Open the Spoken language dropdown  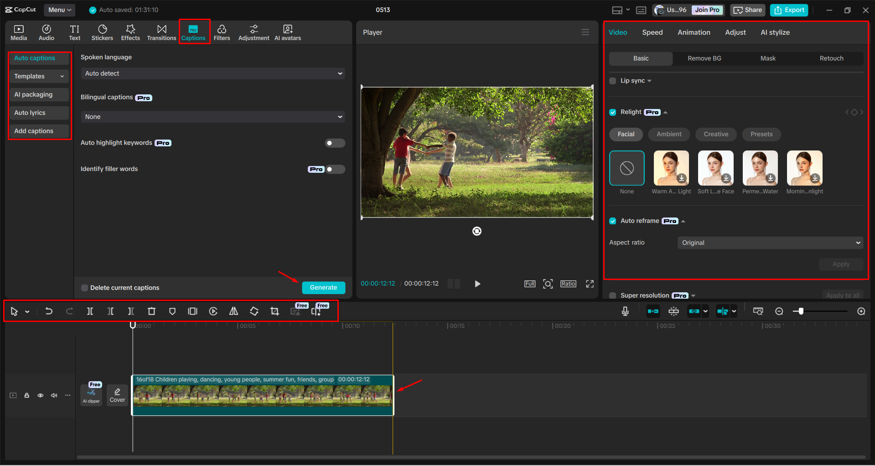[212, 73]
